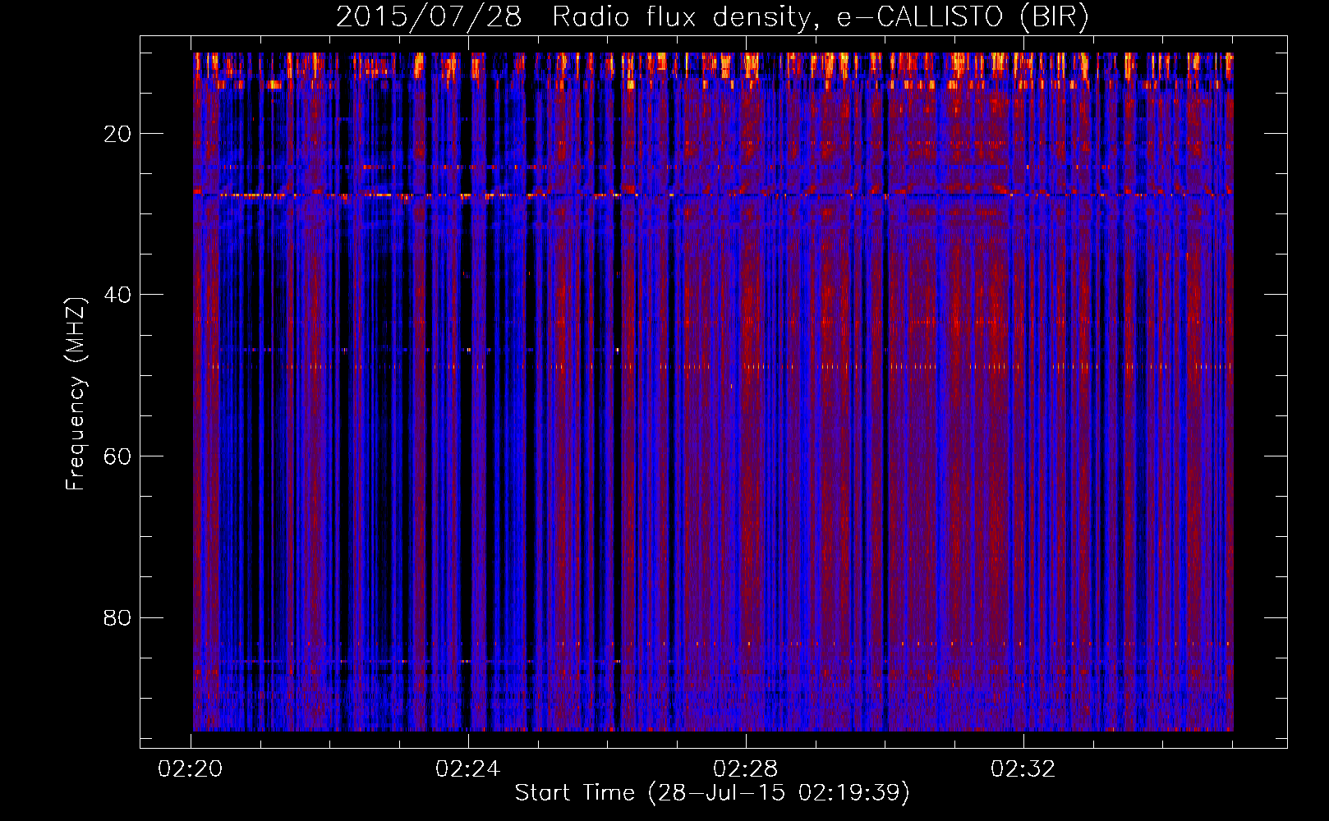Click the "Frequency (MHZ)" y-axis label
Viewport: 1329px width, 821px height.
pyautogui.click(x=76, y=394)
